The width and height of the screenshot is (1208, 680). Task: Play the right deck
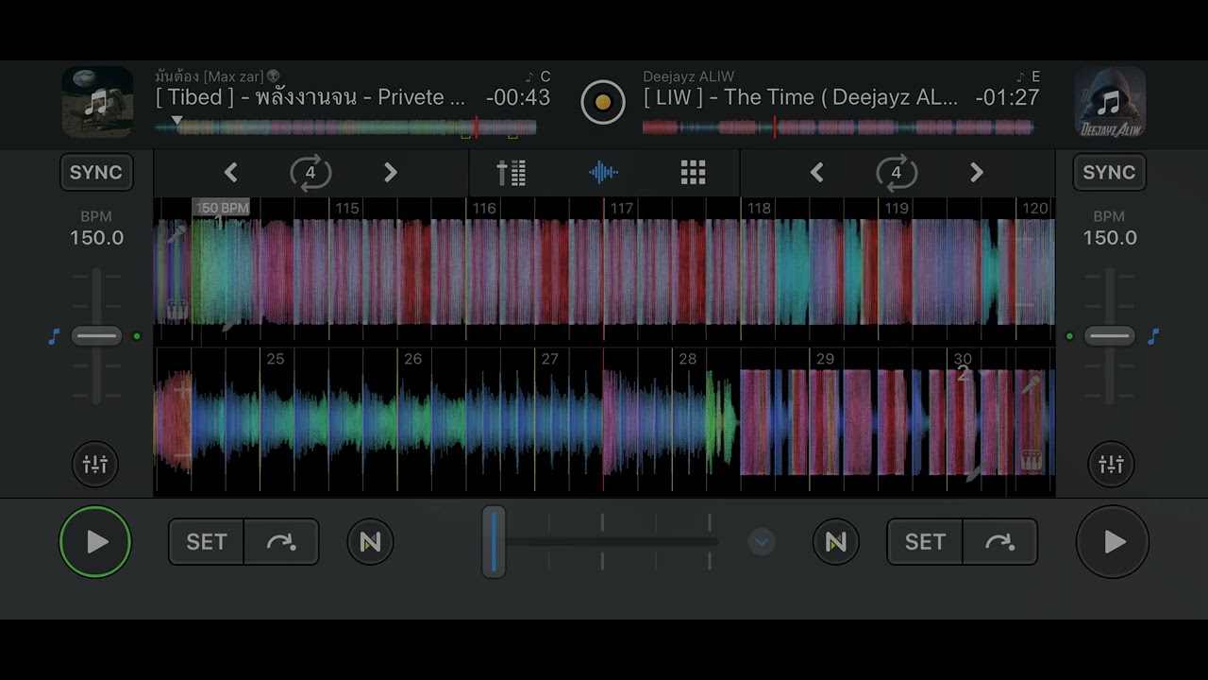(x=1113, y=542)
